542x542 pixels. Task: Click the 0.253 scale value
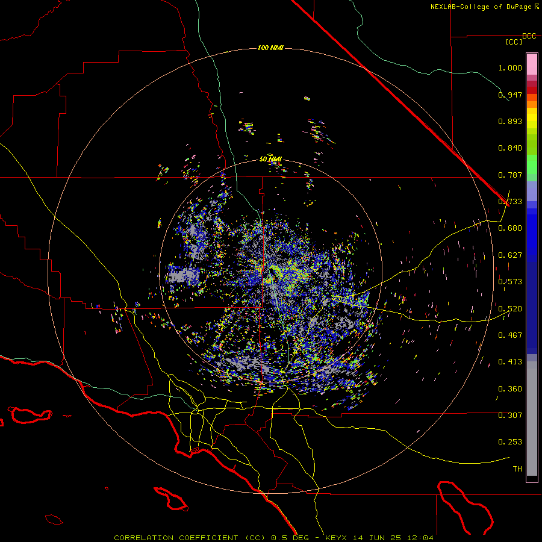(510, 442)
